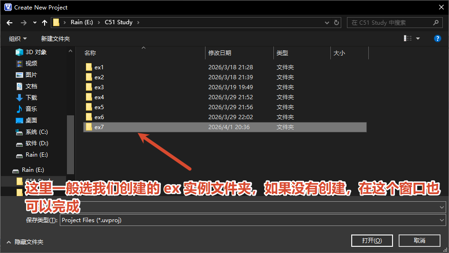The height and width of the screenshot is (253, 449).
Task: Collapse the sidebar tree with up chevron
Action: pos(70,51)
